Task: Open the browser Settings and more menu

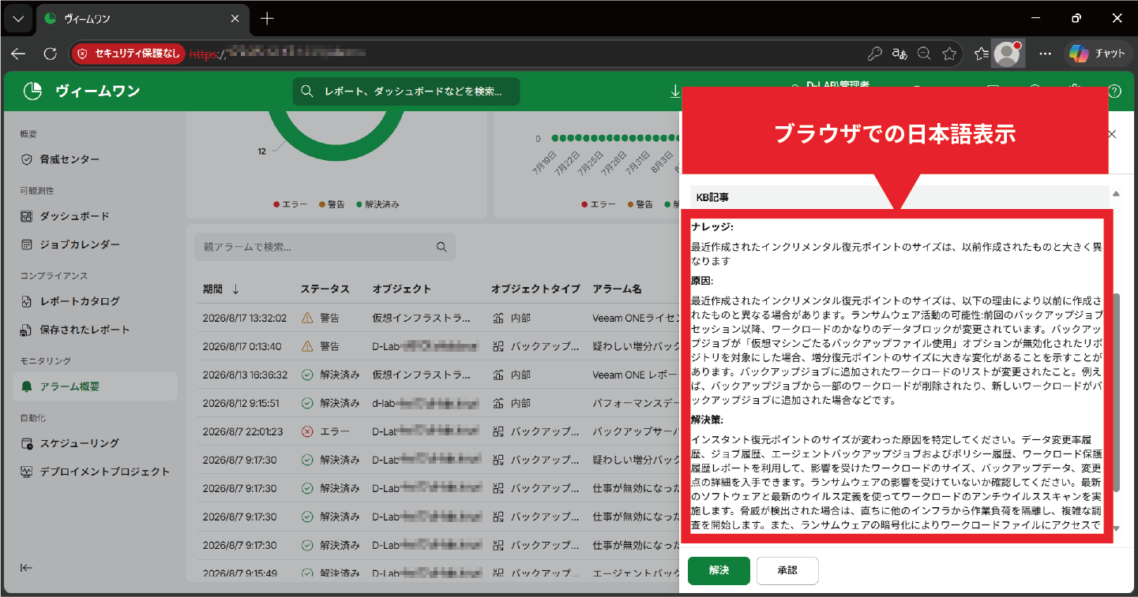Action: point(1045,54)
